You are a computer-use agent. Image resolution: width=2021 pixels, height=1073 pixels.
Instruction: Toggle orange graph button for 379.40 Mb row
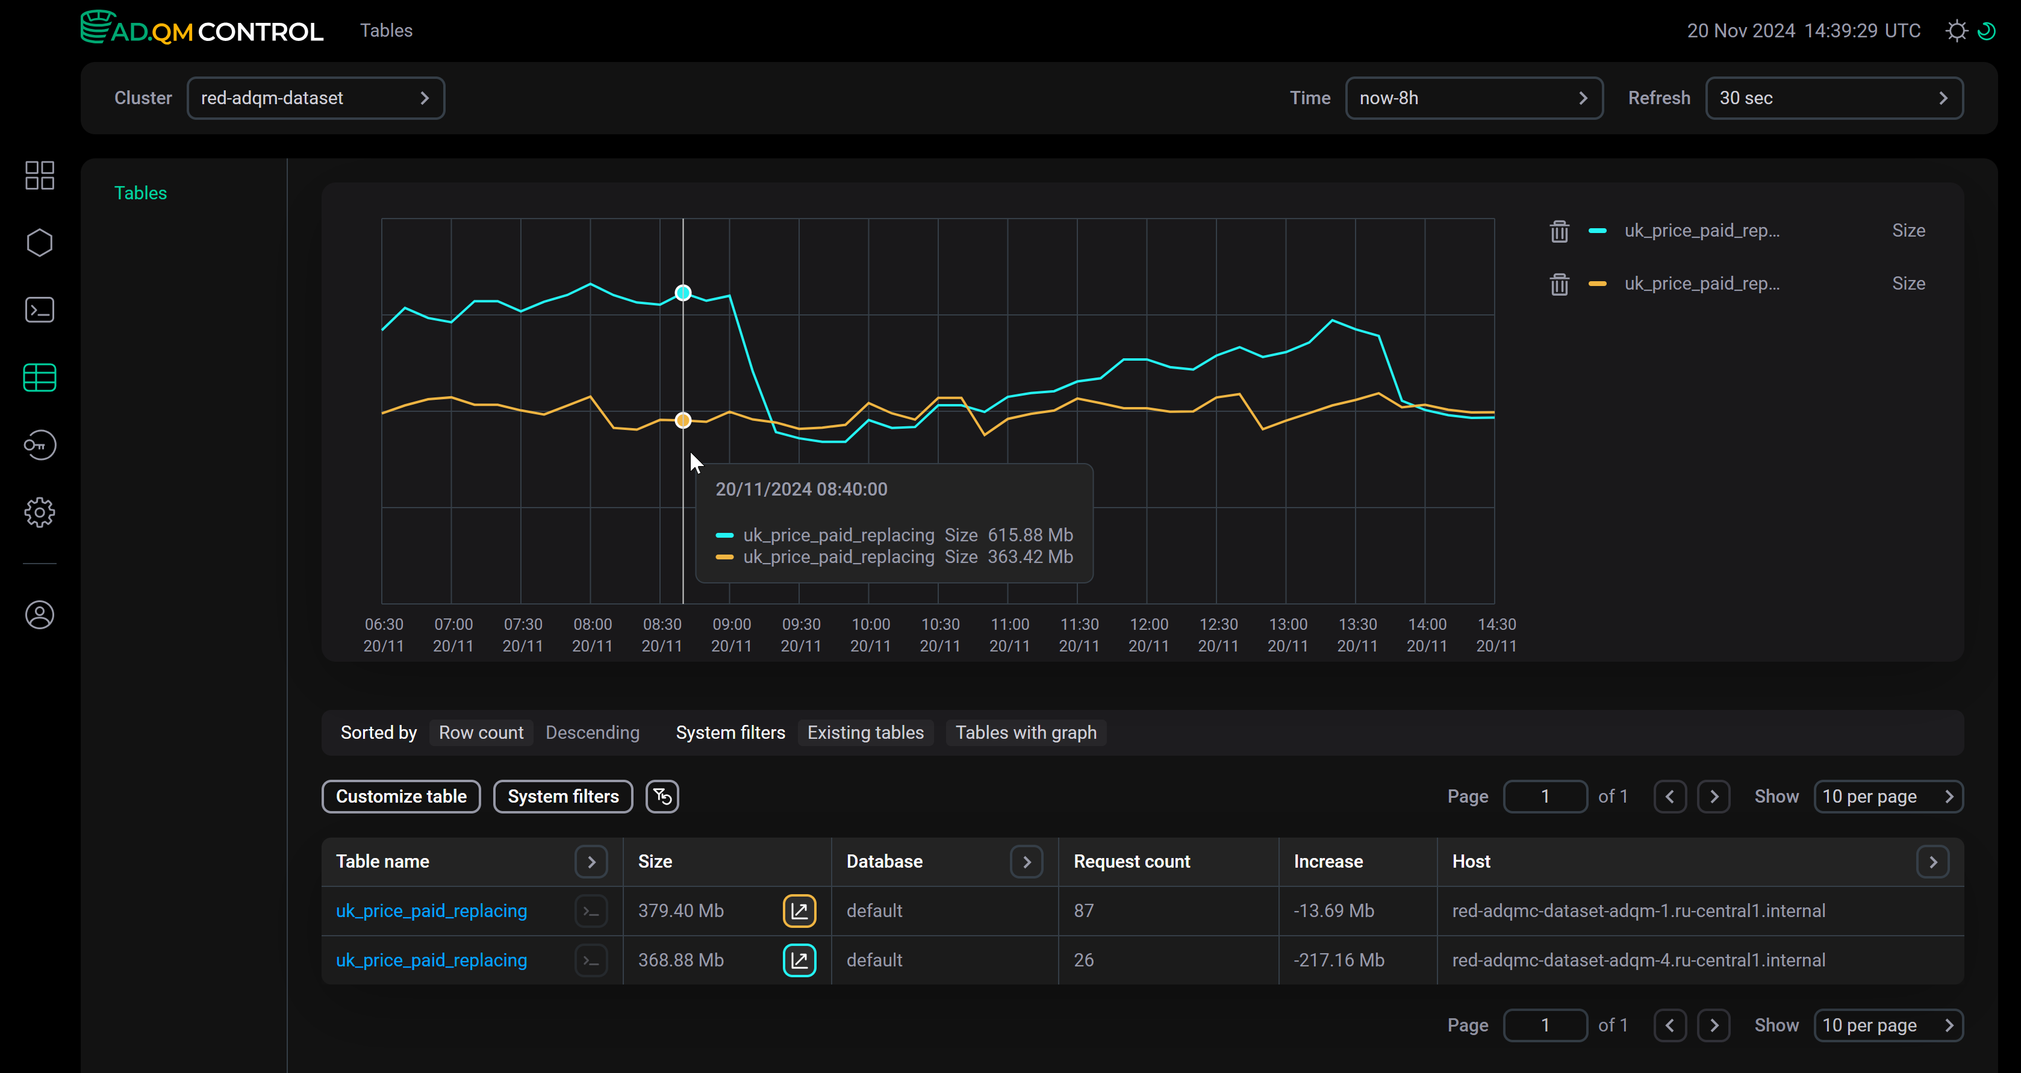click(x=799, y=912)
